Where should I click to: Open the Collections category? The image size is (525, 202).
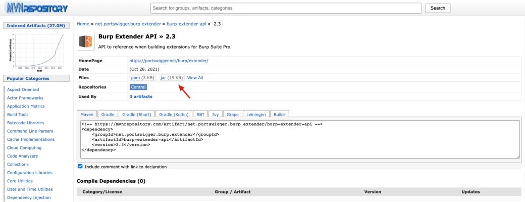18,164
